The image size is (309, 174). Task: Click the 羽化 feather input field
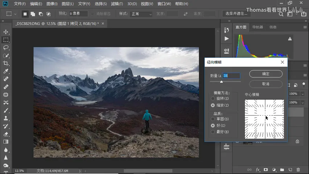(x=78, y=14)
